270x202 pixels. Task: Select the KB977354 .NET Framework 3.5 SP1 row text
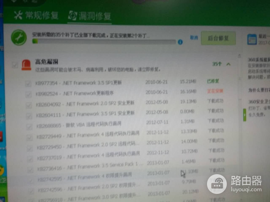(x=78, y=83)
